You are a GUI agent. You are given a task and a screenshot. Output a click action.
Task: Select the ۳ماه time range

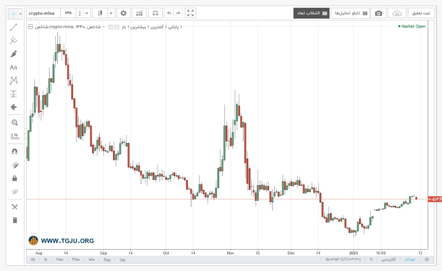point(76,259)
